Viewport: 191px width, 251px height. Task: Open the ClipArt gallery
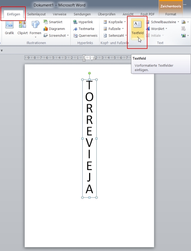pyautogui.click(x=22, y=25)
